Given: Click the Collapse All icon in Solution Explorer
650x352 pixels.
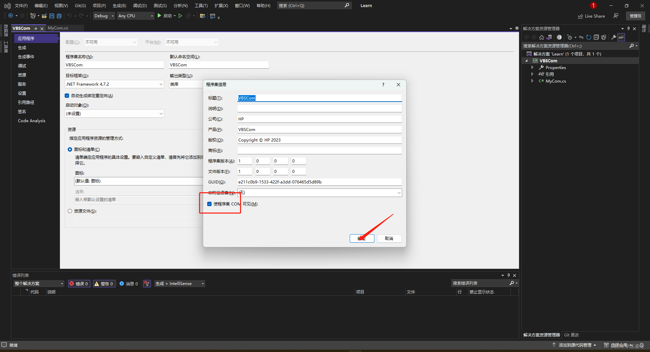Looking at the screenshot, I should click(x=597, y=37).
